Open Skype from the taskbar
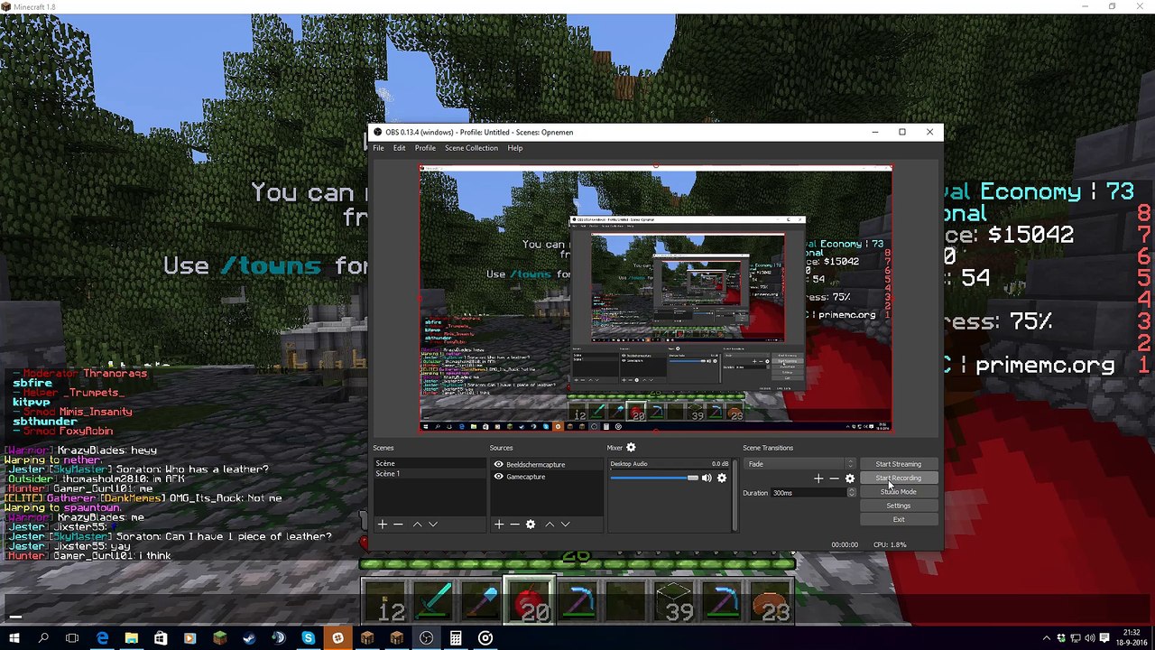The width and height of the screenshot is (1155, 650). pos(308,639)
